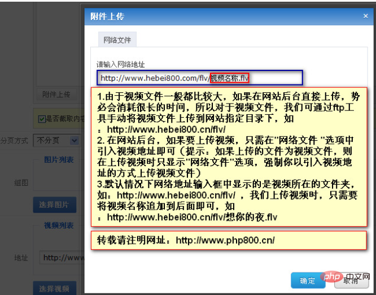Confirm with the 确定 button
Screen dimensions: 376x295
click(x=308, y=280)
